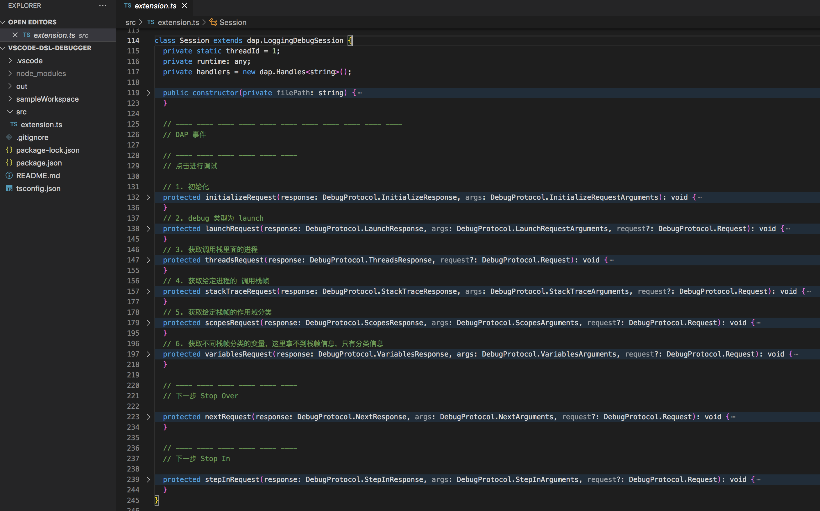Expand folded initializeRequest method at line 132

click(148, 197)
